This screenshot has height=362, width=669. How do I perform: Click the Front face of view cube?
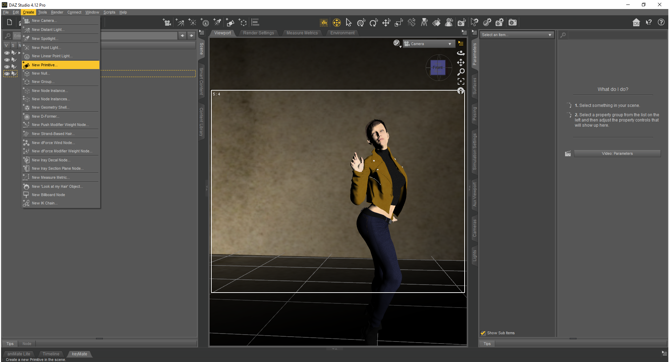tap(438, 68)
